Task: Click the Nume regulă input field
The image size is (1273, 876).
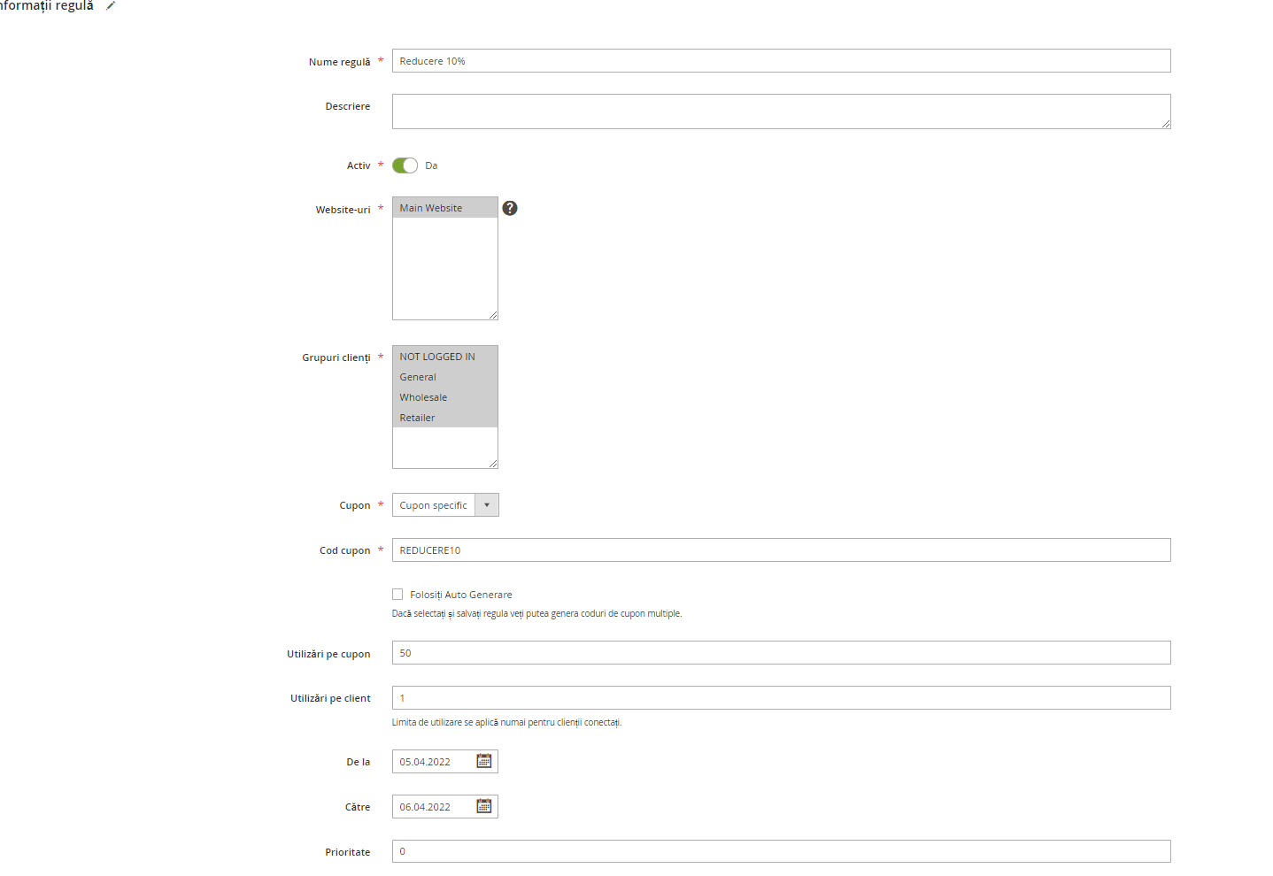Action: (781, 61)
